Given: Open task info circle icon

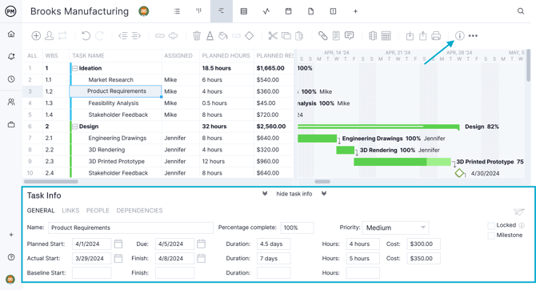Looking at the screenshot, I should 460,35.
